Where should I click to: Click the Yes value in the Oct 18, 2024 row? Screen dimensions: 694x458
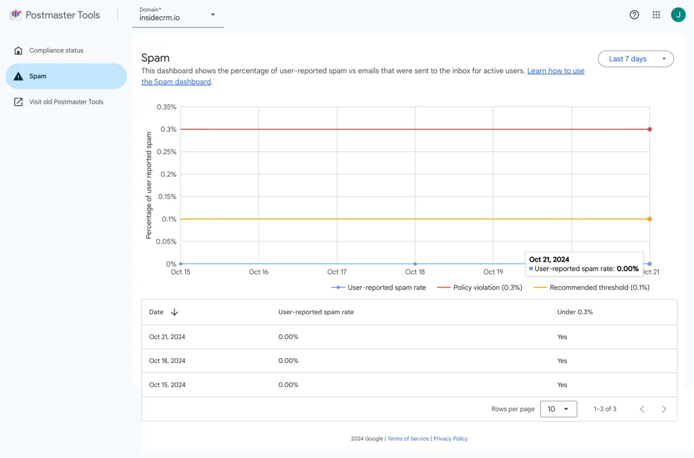(562, 361)
